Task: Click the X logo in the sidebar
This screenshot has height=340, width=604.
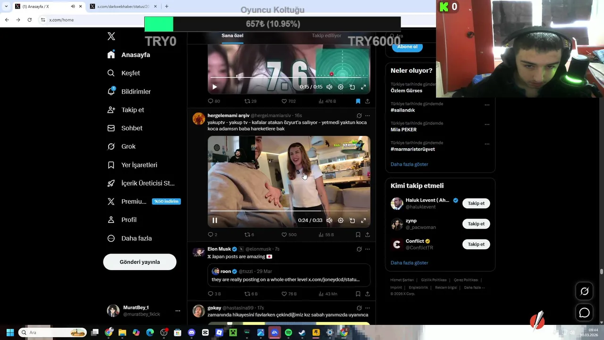Action: [x=111, y=36]
